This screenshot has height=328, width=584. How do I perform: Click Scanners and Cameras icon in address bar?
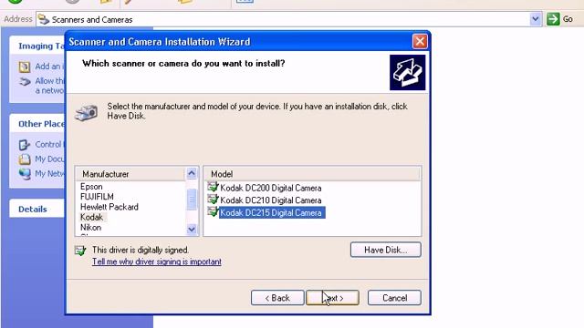pos(44,19)
